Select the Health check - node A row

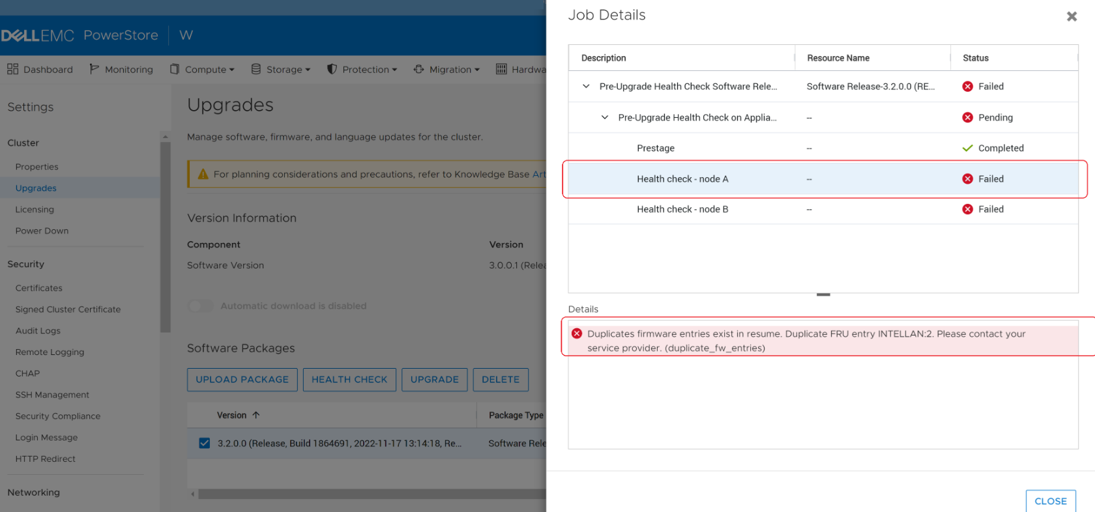point(823,178)
